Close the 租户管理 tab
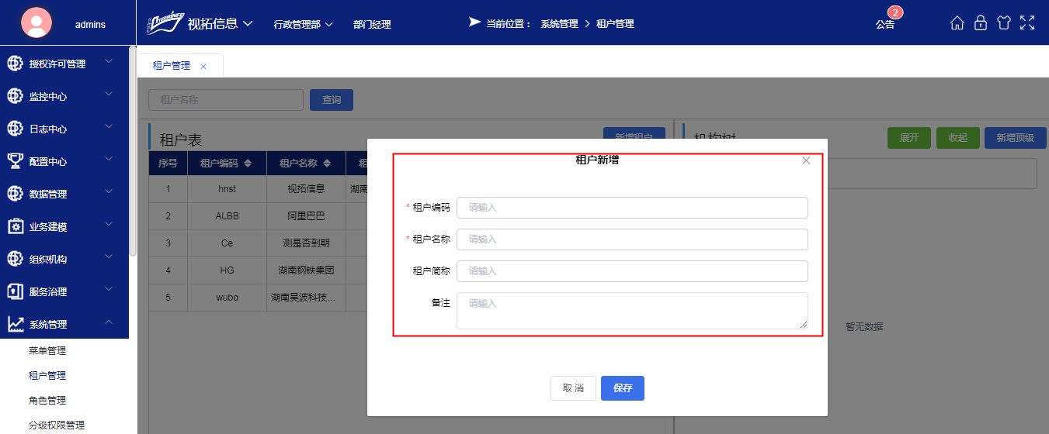Image resolution: width=1049 pixels, height=434 pixels. pyautogui.click(x=203, y=67)
